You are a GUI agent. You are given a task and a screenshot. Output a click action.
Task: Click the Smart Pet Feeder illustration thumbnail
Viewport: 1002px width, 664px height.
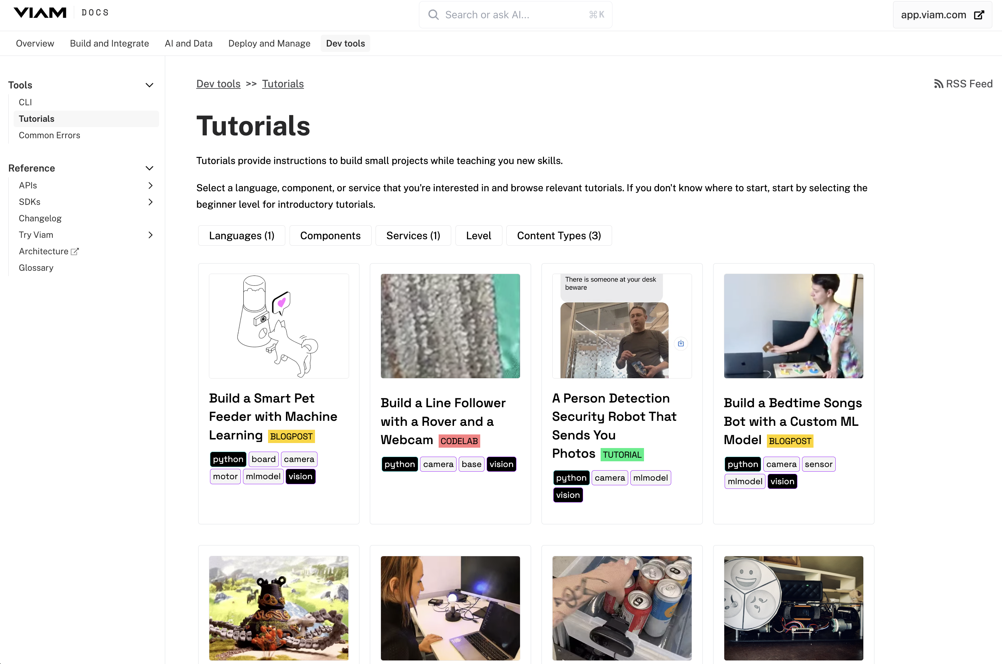[279, 326]
